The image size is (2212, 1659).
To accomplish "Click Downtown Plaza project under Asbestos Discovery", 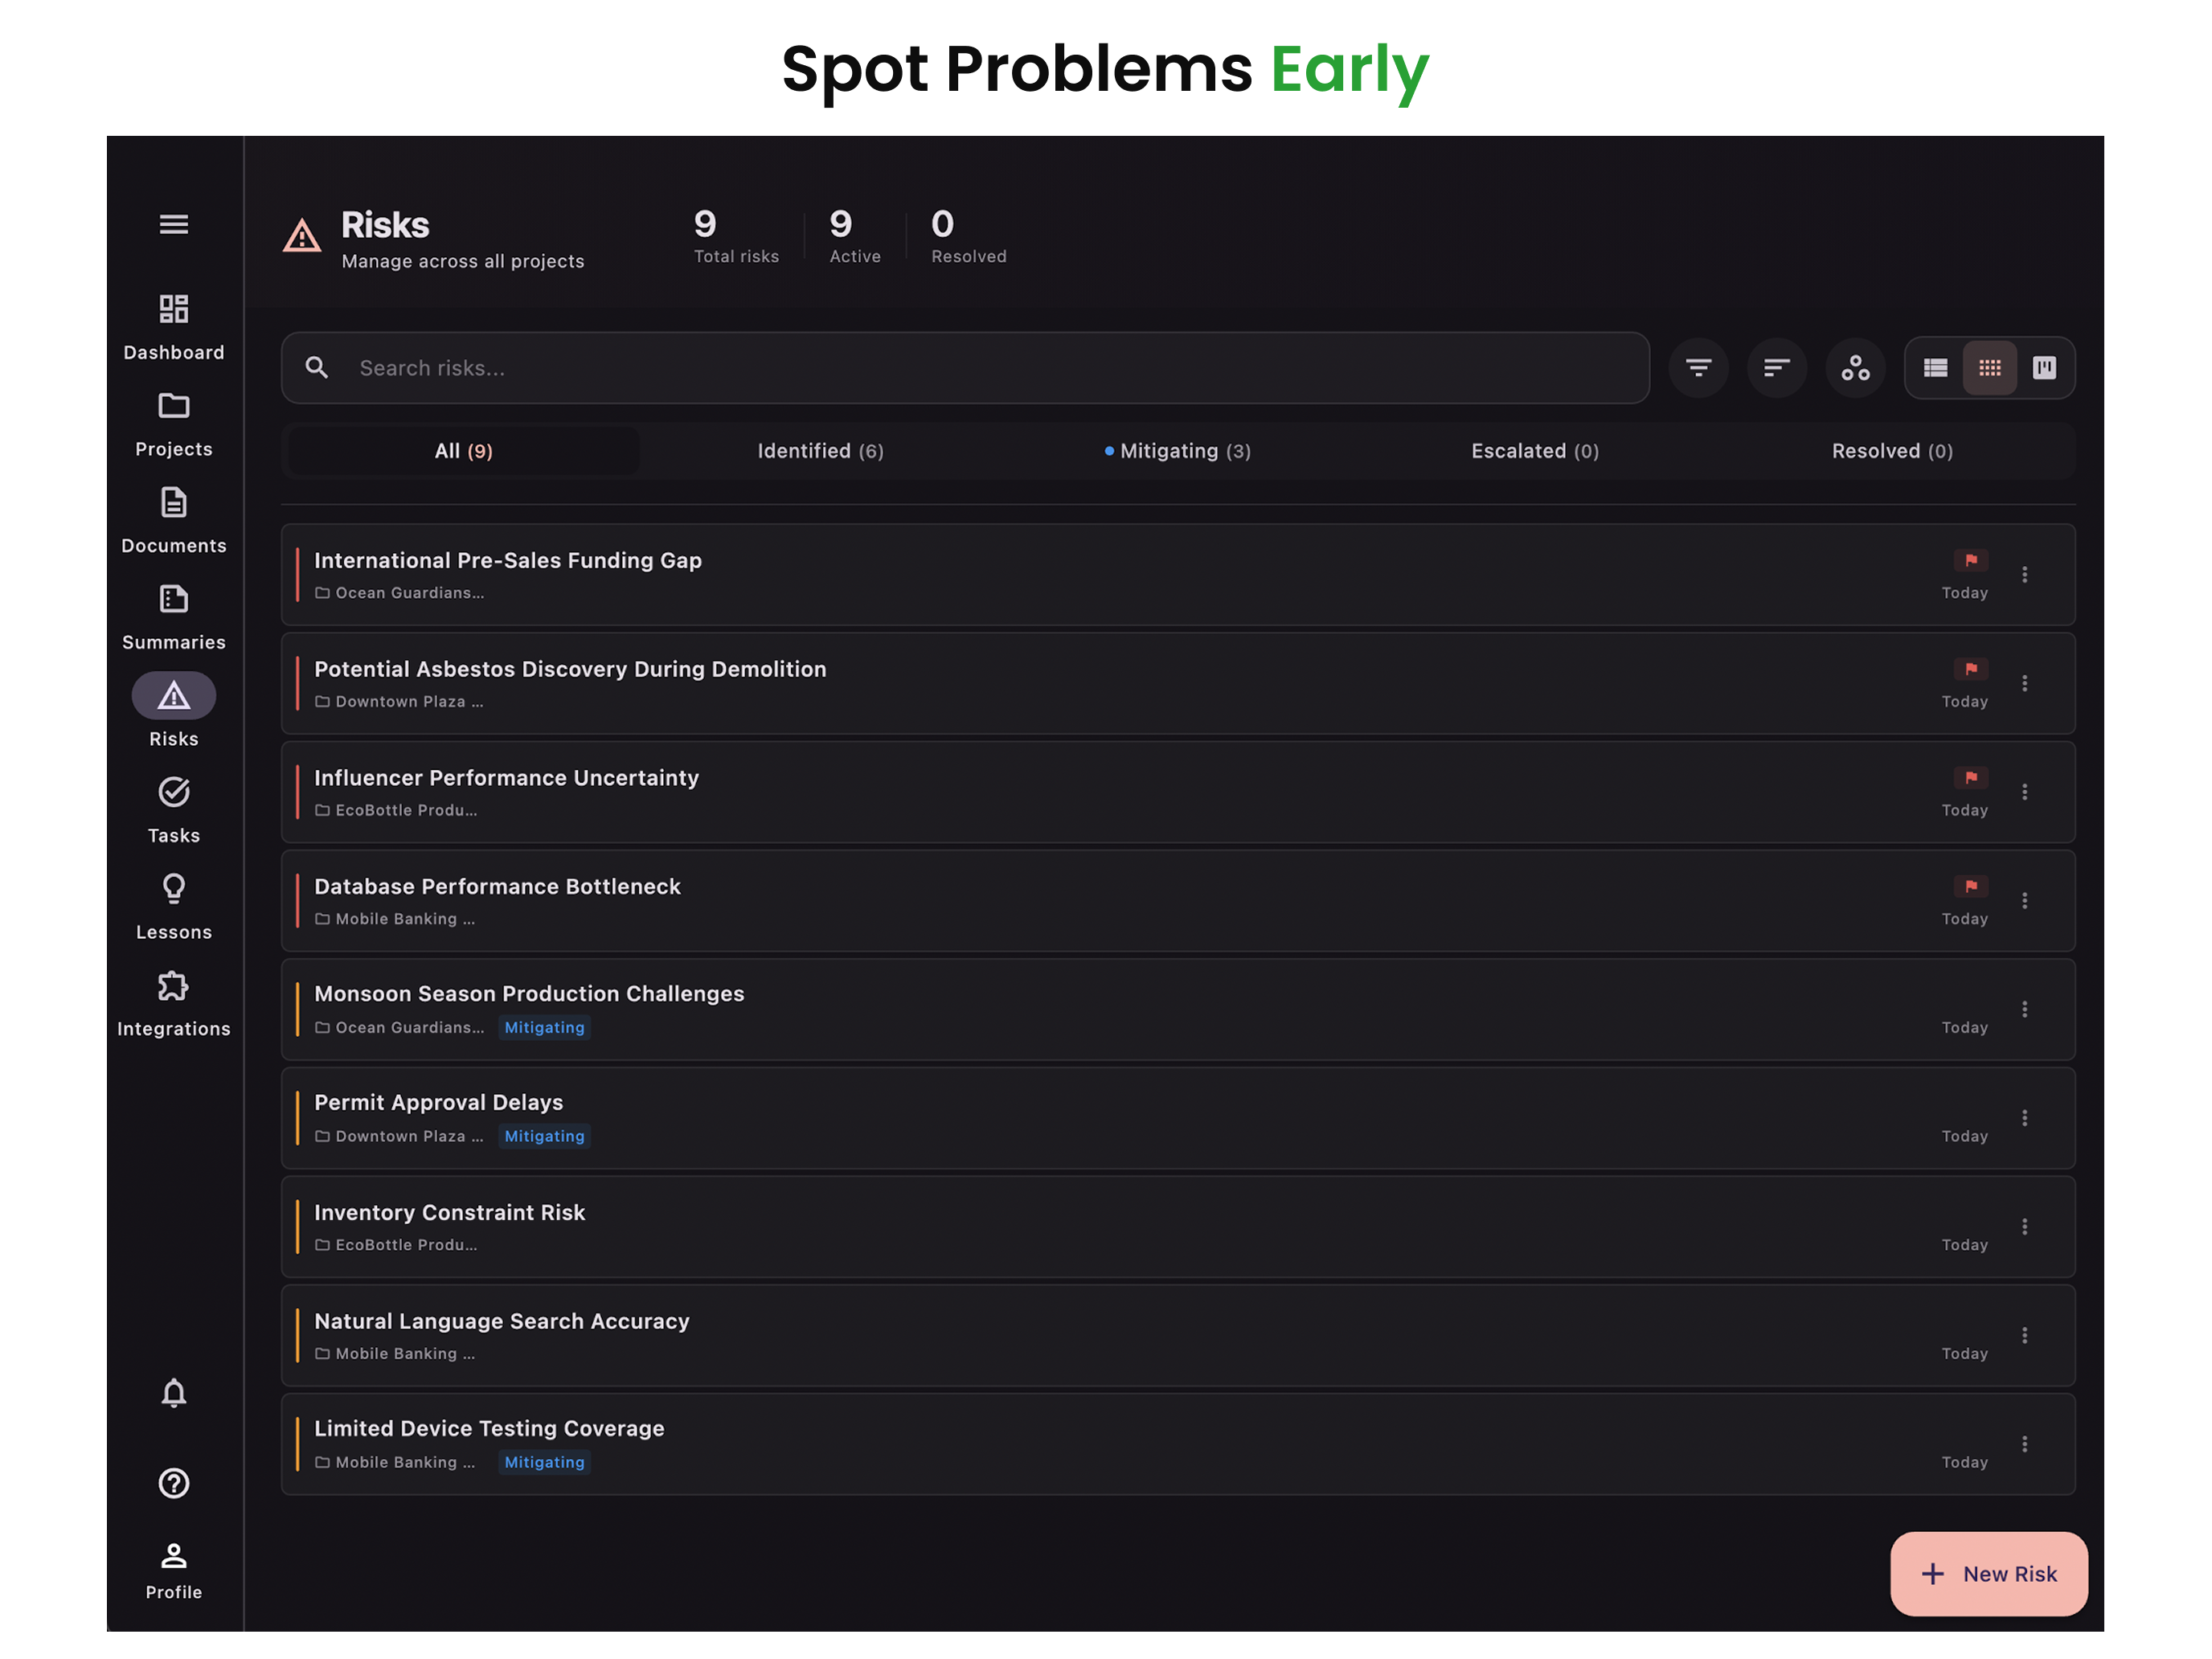I will click(399, 702).
